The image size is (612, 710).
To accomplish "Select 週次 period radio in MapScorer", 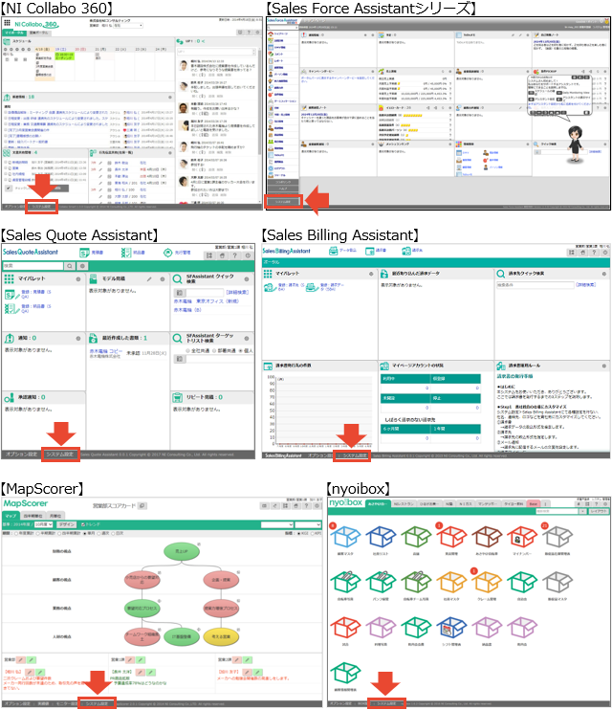I will [x=98, y=533].
